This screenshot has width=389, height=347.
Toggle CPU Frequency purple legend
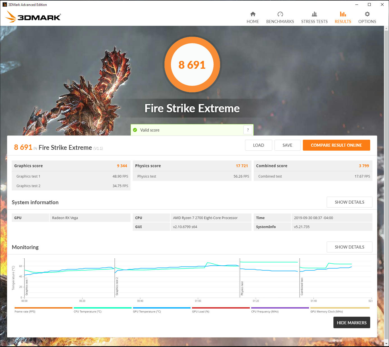click(x=280, y=310)
